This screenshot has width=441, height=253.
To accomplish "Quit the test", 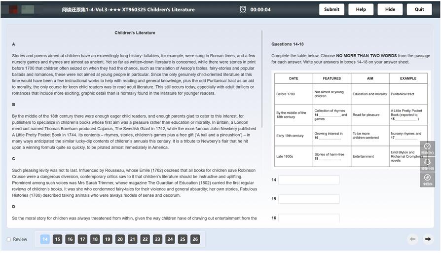I will pyautogui.click(x=419, y=9).
